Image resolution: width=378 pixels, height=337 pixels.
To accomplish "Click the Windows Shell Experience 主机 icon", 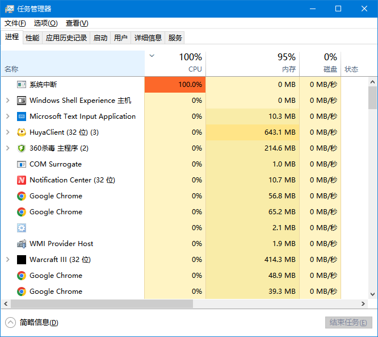I will pyautogui.click(x=22, y=101).
